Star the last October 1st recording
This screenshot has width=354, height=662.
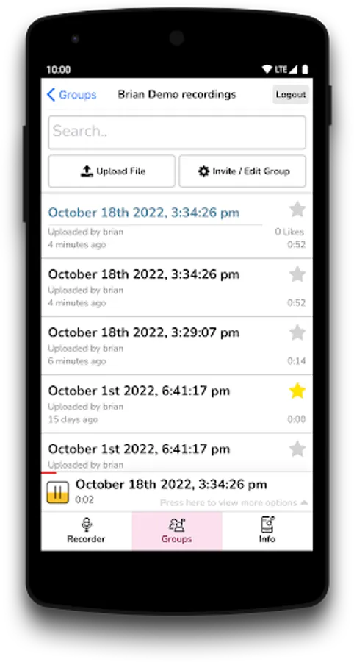pyautogui.click(x=297, y=449)
